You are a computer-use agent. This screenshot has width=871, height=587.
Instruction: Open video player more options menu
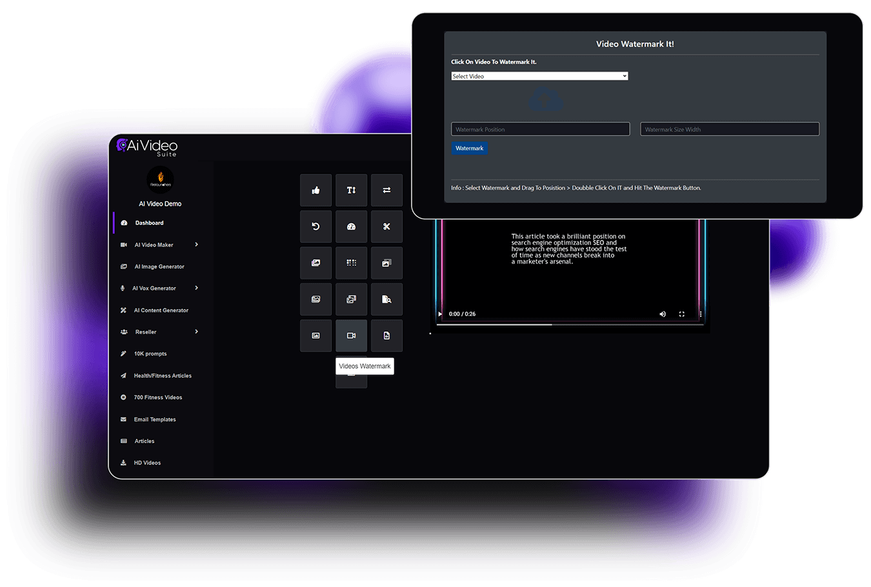click(x=701, y=314)
